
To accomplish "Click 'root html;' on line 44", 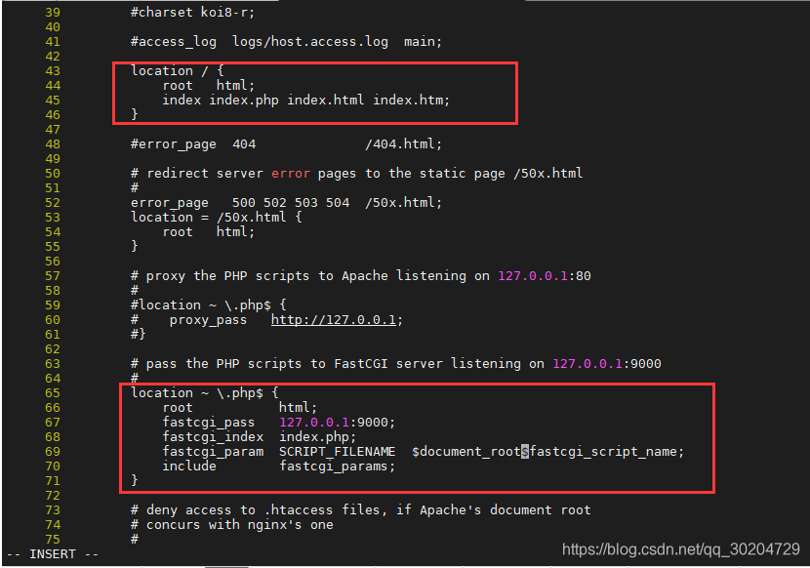I will [208, 86].
